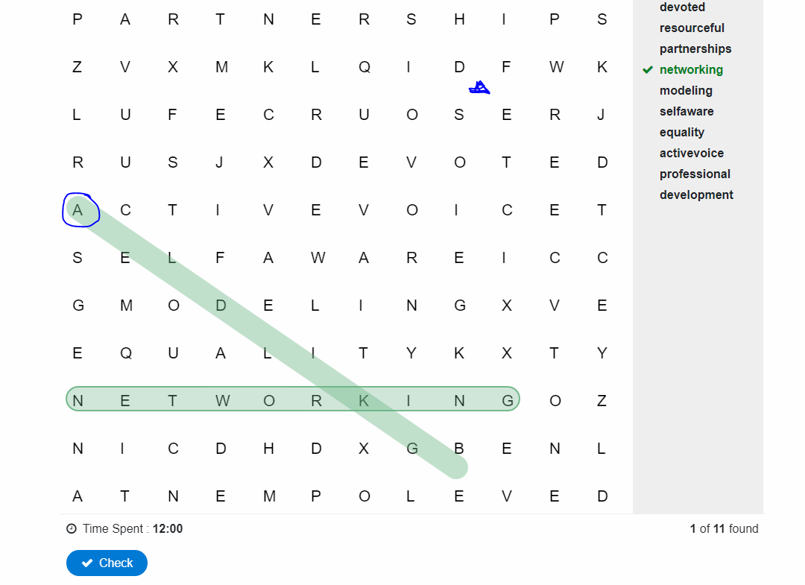Screen dimensions: 805x585
Task: Click the found word networking in the list
Action: [x=691, y=70]
